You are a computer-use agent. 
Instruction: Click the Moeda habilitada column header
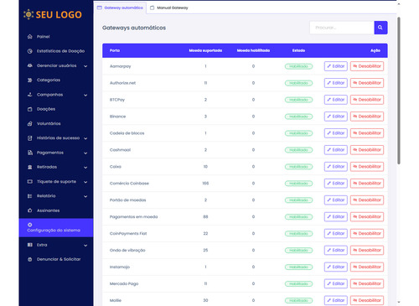[253, 50]
